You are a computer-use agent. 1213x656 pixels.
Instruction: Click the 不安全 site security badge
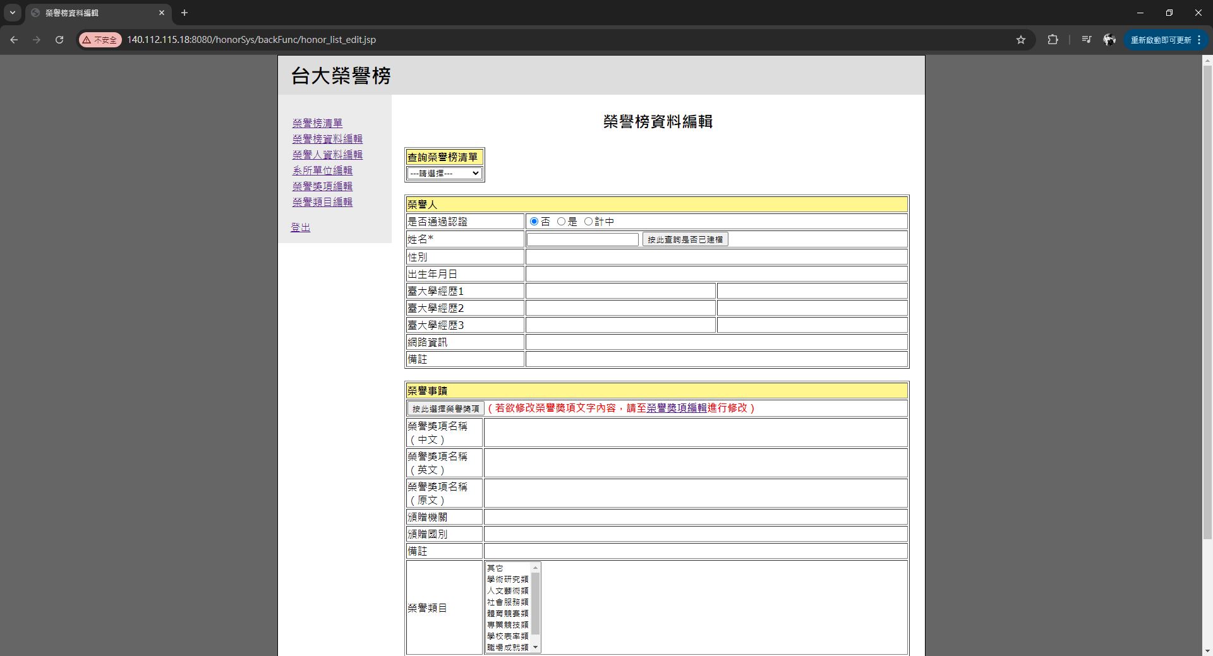pos(100,40)
